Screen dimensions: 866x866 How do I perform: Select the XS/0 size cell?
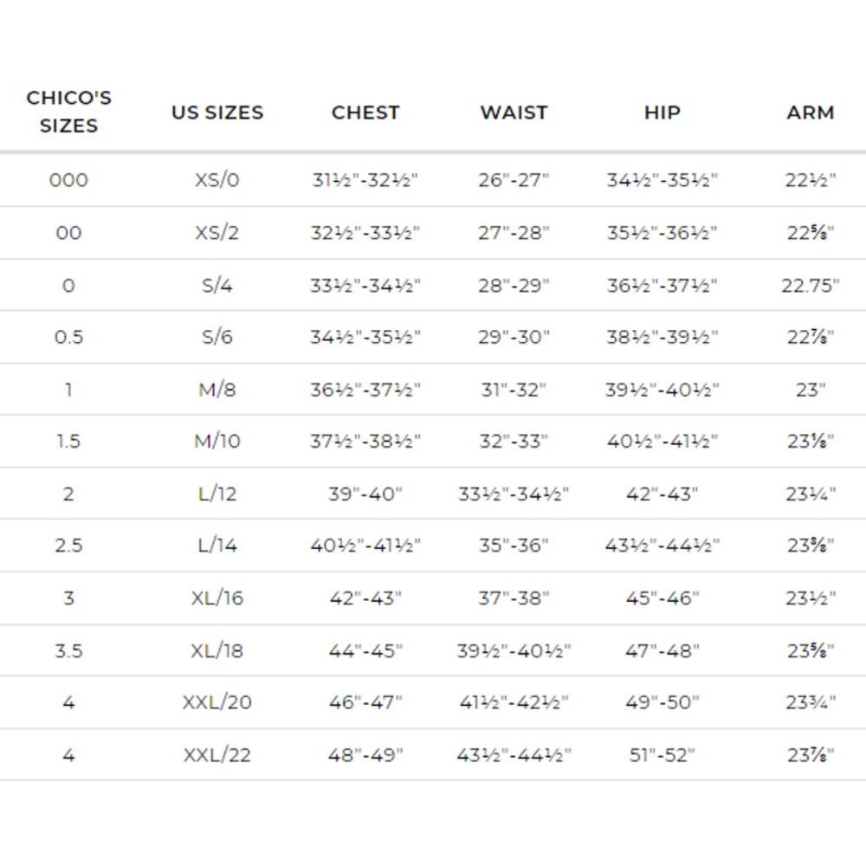coord(217,180)
